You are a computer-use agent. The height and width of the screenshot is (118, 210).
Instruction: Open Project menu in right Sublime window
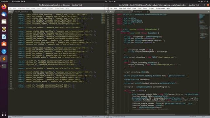point(152,8)
